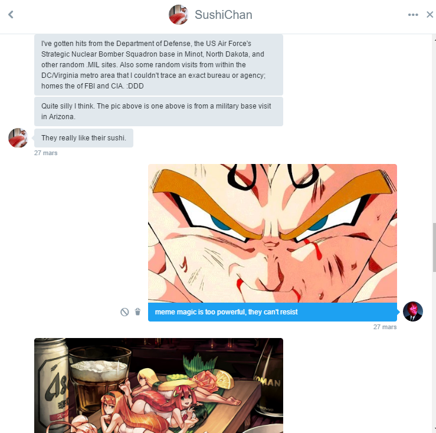436x433 pixels.
Task: Click the '27 mars' timestamp under sent message
Action: [385, 327]
